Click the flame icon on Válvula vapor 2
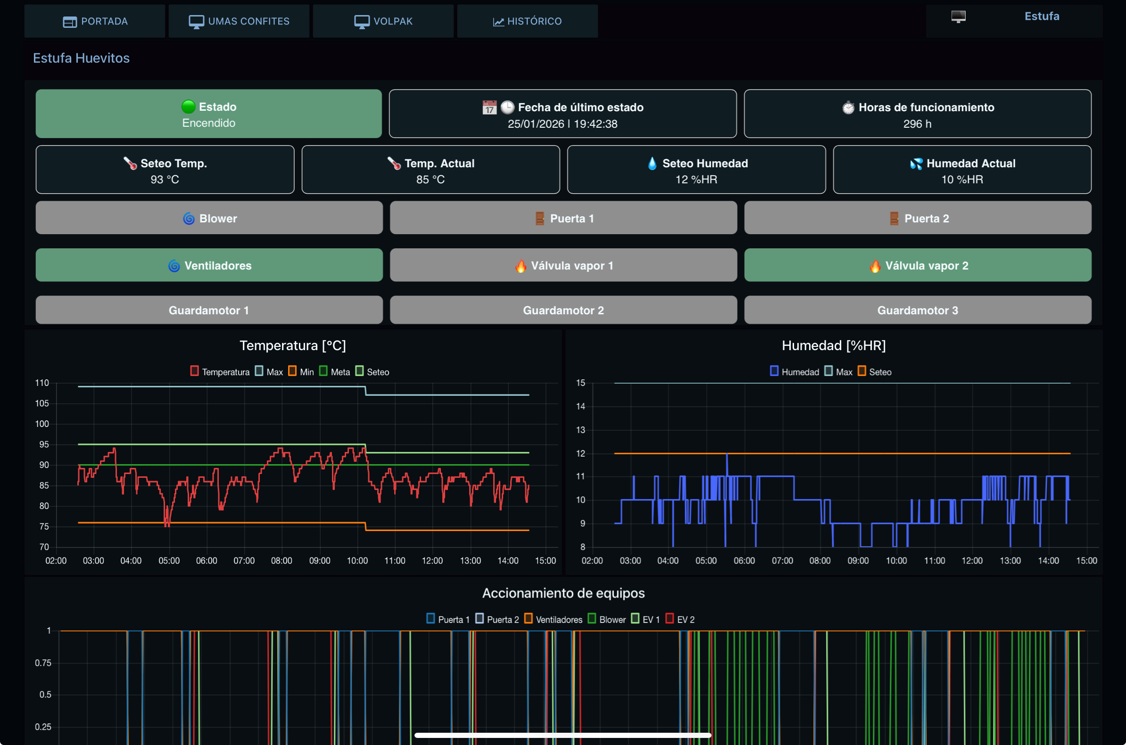This screenshot has width=1126, height=745. [x=875, y=266]
